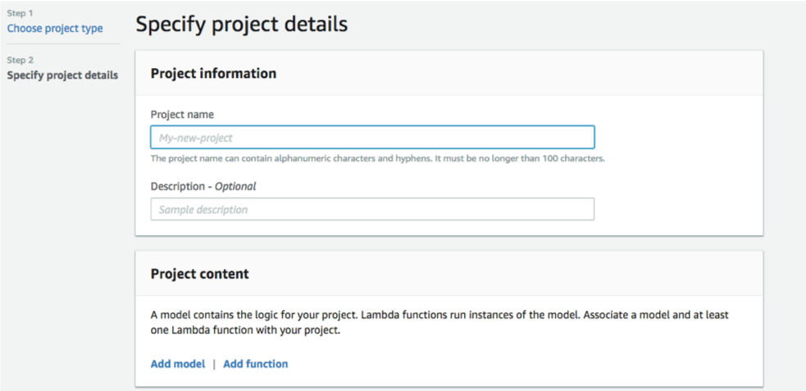806x391 pixels.
Task: Click the Description field label
Action: pyautogui.click(x=178, y=187)
